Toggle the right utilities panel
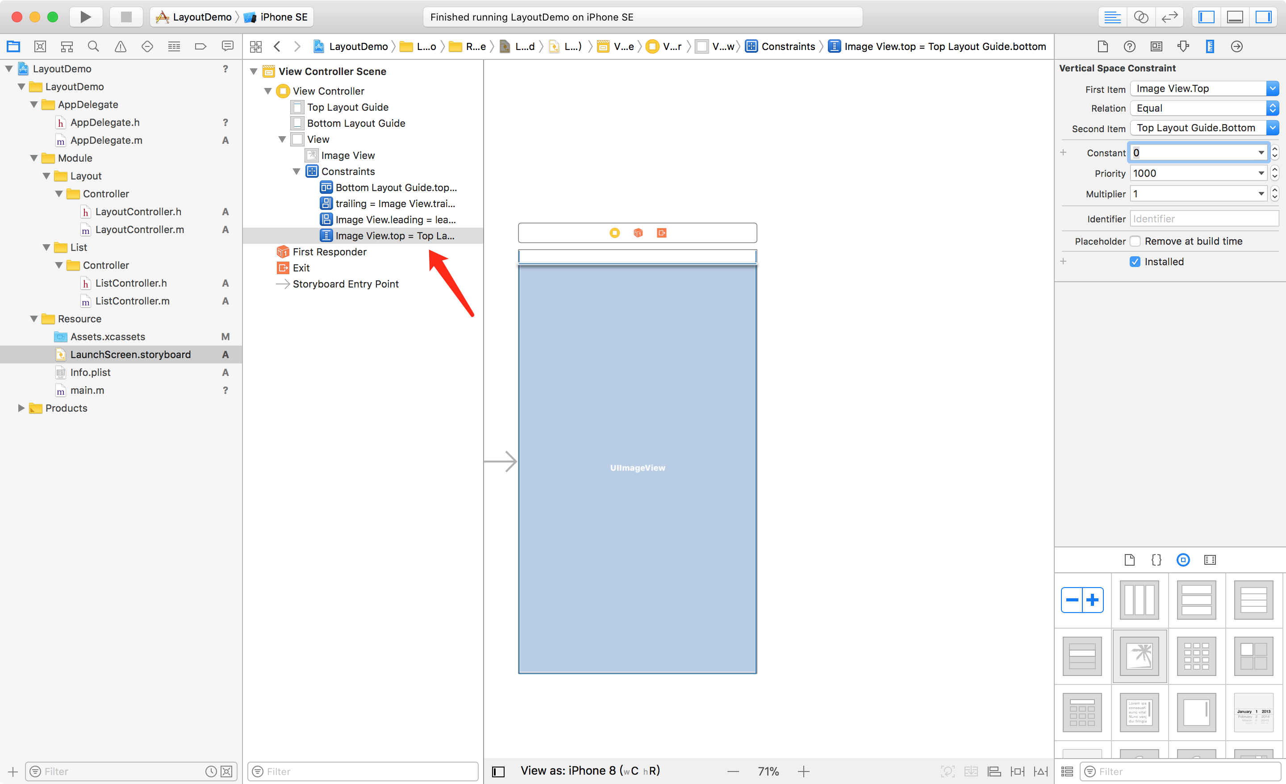This screenshot has height=784, width=1286. (x=1263, y=17)
